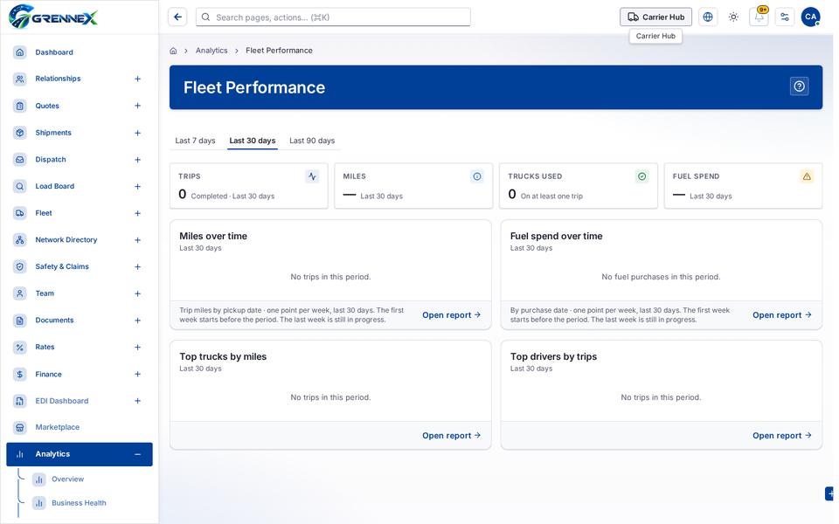Viewport: 839px width, 524px height.
Task: Open report for Miles over time
Action: pos(451,315)
